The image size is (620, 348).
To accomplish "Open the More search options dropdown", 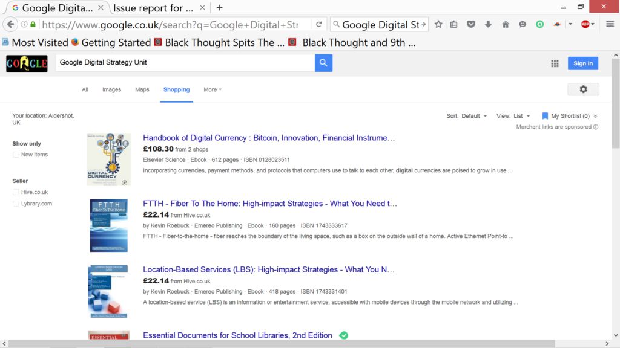I will pyautogui.click(x=213, y=89).
